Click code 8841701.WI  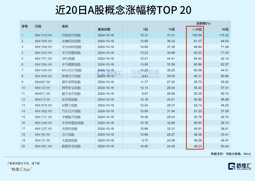tap(43, 58)
